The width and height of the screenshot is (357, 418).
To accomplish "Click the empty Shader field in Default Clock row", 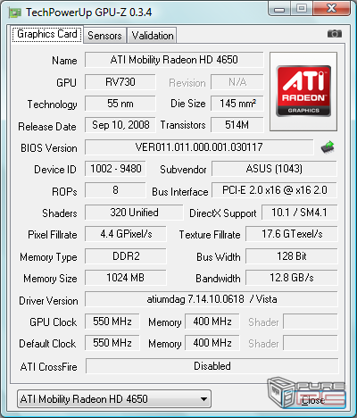I will tap(311, 343).
